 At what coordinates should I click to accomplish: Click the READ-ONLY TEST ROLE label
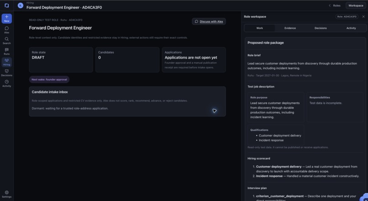pyautogui.click(x=44, y=20)
